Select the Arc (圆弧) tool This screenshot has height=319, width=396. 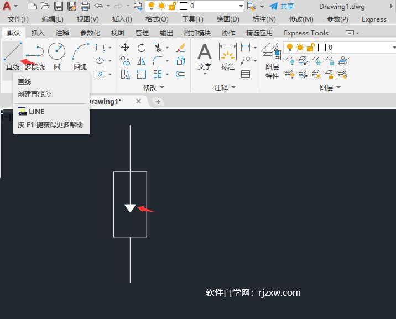point(81,56)
